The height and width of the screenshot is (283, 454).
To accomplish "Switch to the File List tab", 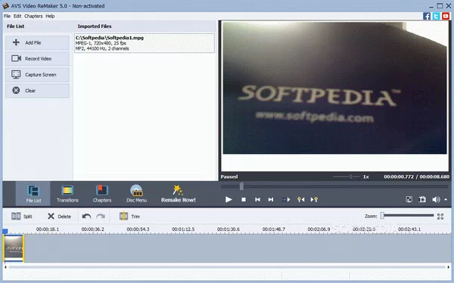I will point(33,194).
